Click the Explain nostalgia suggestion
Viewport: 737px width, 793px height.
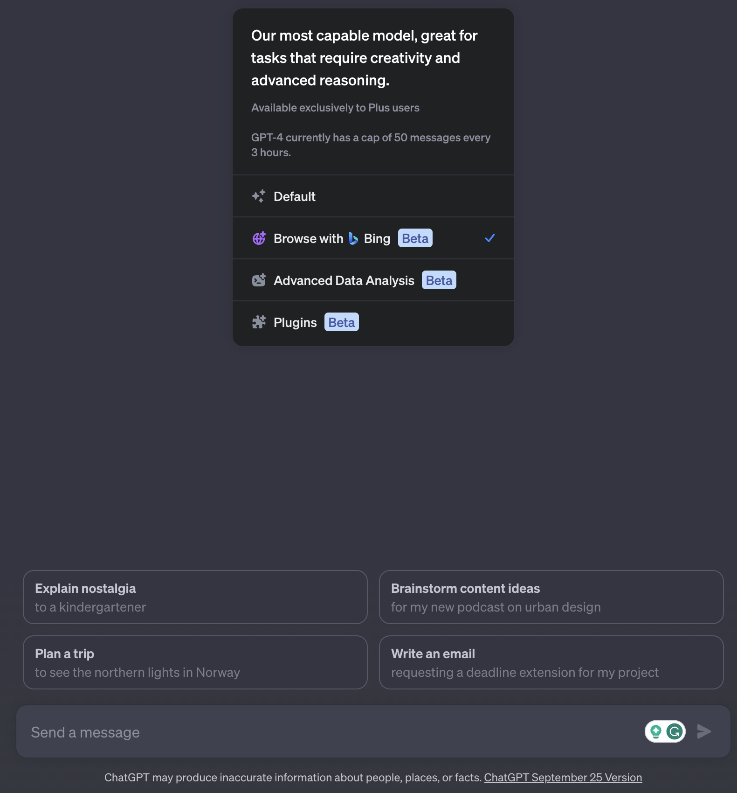(x=195, y=597)
